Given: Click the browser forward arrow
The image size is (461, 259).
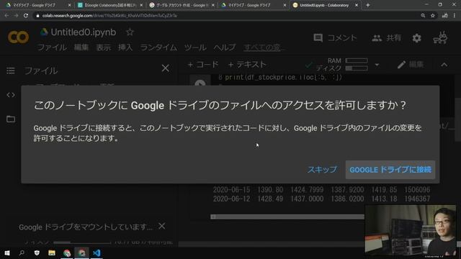Looking at the screenshot, I should click(x=16, y=16).
